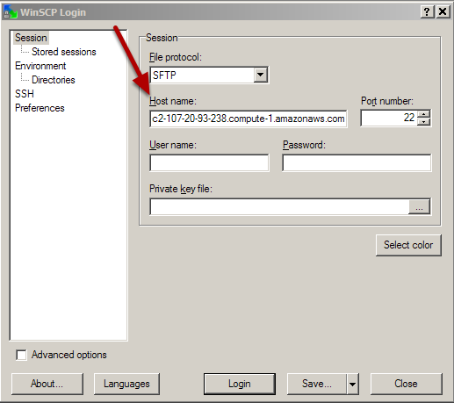
Task: Decrease port number with down spinner arrow
Action: click(424, 122)
